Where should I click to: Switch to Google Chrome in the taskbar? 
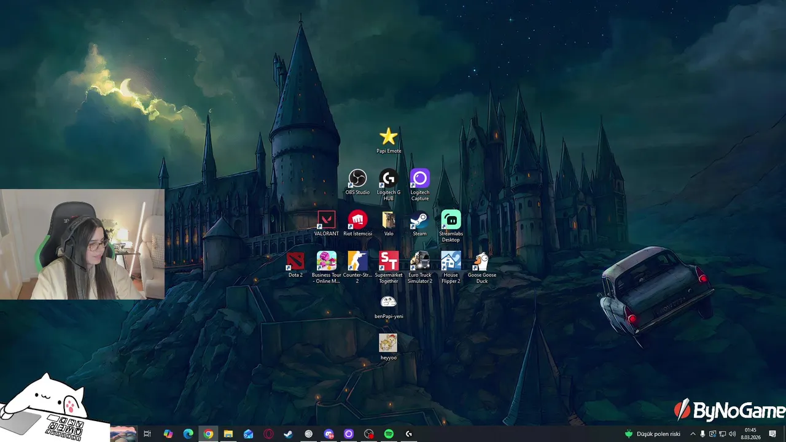tap(209, 434)
